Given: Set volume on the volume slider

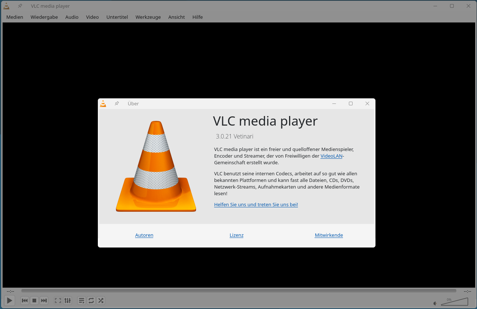Looking at the screenshot, I should [x=454, y=302].
